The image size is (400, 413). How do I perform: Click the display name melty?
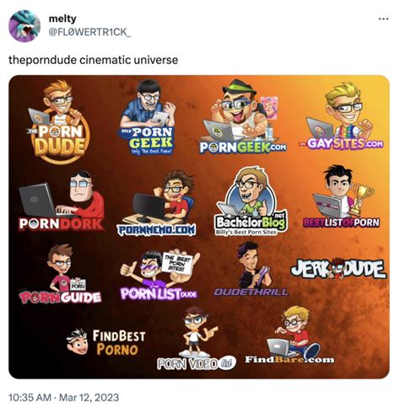(x=62, y=19)
